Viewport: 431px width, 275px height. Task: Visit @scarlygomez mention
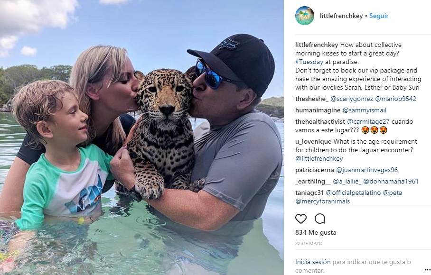tap(352, 99)
